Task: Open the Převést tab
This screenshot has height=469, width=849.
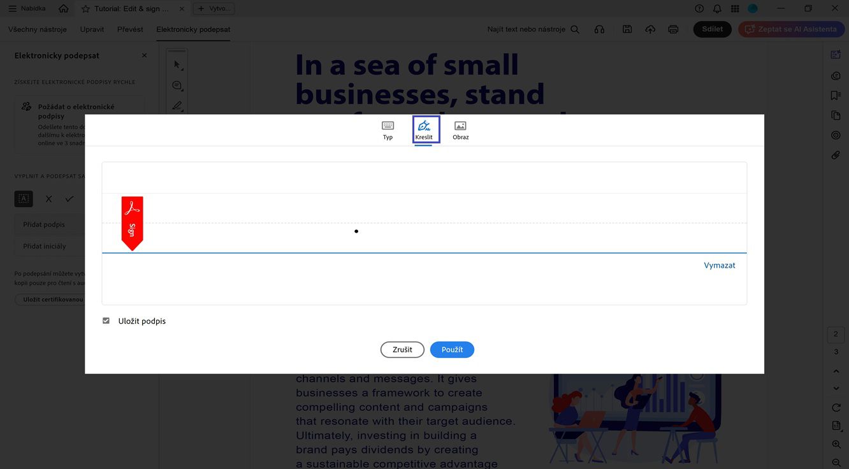Action: (x=130, y=29)
